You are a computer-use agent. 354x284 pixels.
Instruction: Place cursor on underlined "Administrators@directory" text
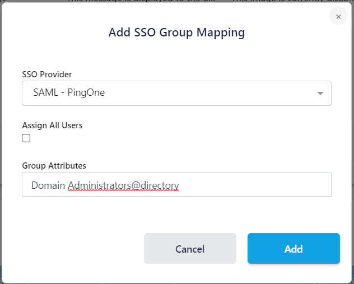123,185
